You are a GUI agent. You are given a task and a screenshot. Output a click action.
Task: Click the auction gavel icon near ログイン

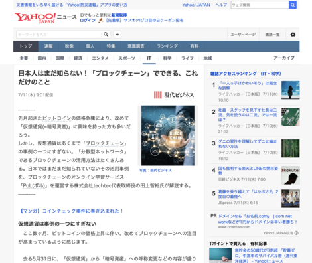click(x=101, y=21)
